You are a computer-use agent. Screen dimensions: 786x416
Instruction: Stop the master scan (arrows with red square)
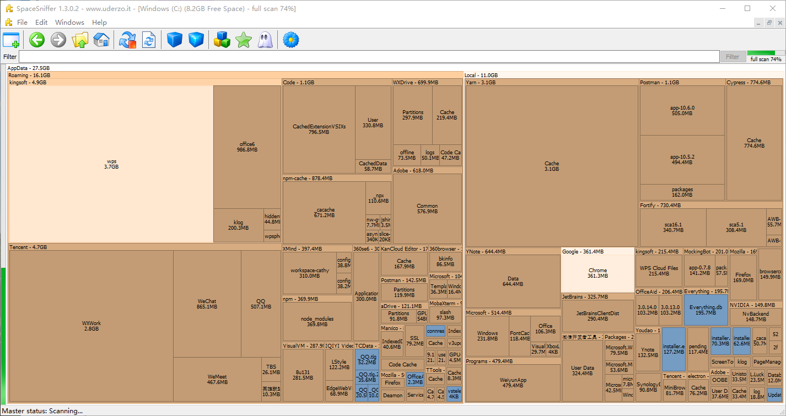(127, 40)
